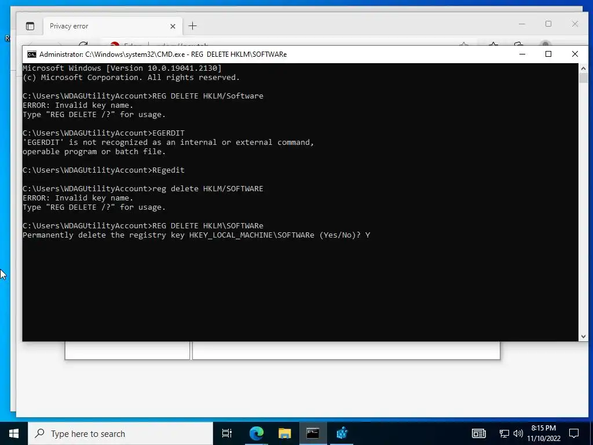The width and height of the screenshot is (593, 445).
Task: Open a new tab in Edge
Action: [192, 25]
